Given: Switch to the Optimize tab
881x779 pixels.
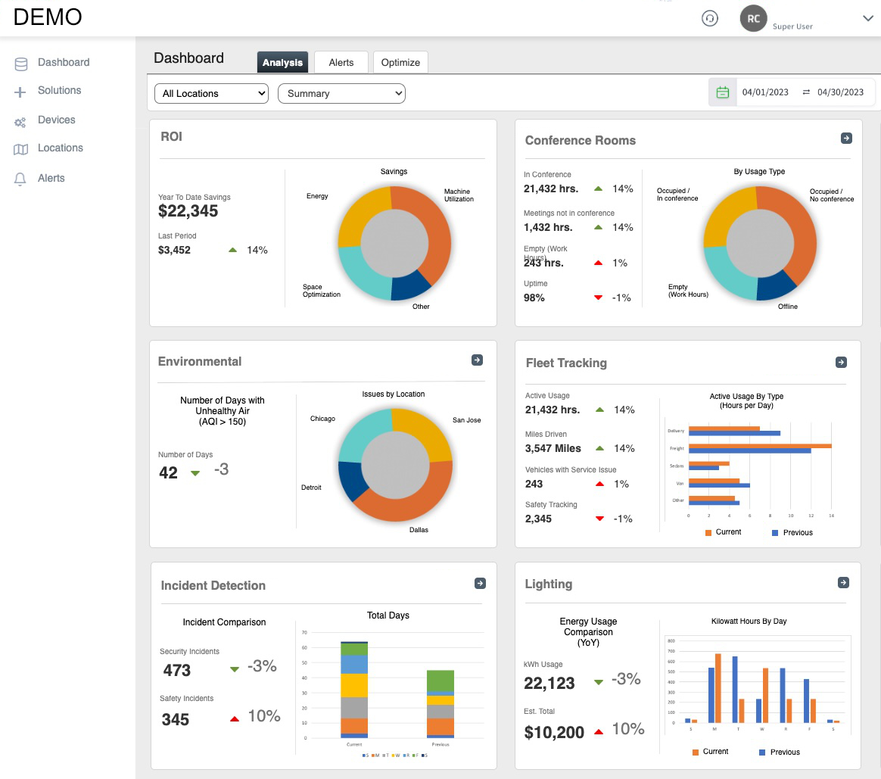Looking at the screenshot, I should 400,62.
